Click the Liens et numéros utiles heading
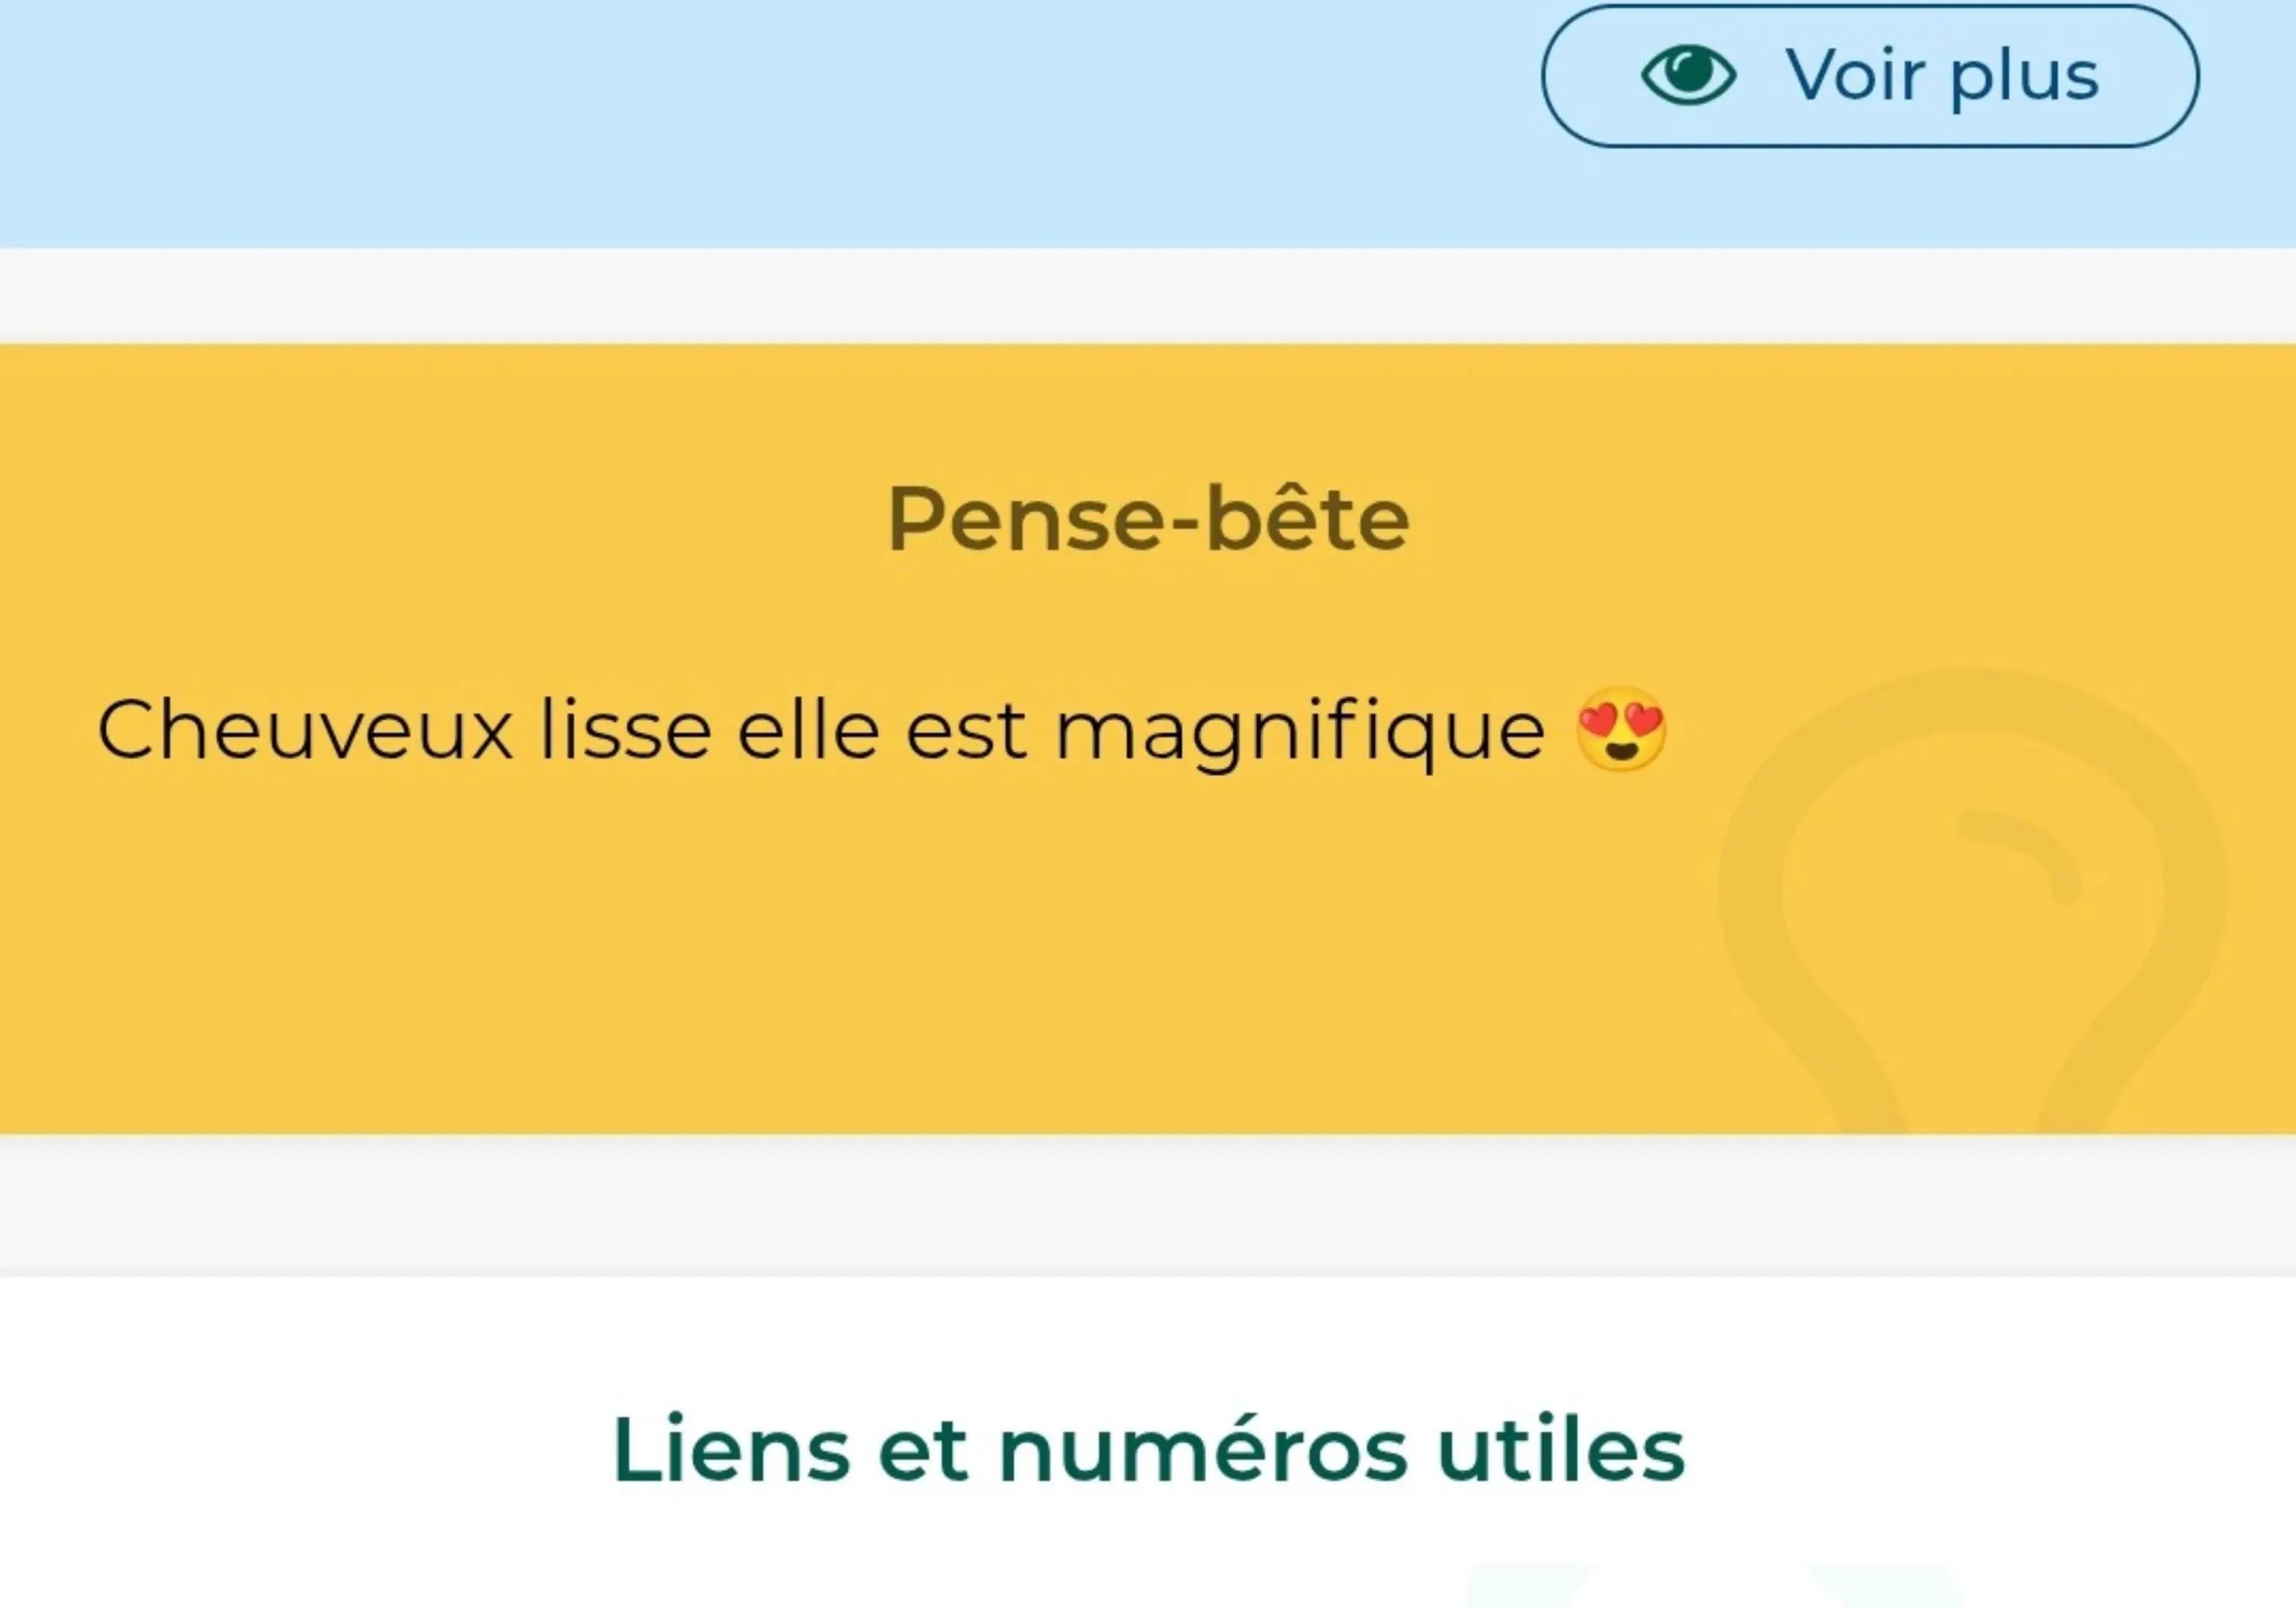Screen dimensions: 2296x1608 coord(1148,1449)
